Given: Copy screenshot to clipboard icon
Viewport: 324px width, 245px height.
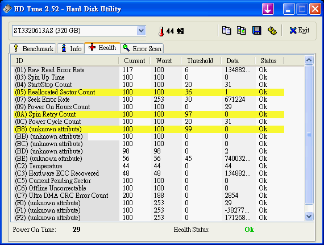Looking at the screenshot, I should click(x=242, y=31).
